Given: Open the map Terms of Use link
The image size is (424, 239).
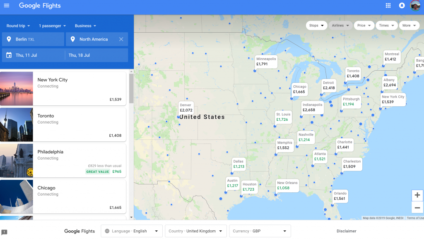Looking at the screenshot, I should pos(415,218).
